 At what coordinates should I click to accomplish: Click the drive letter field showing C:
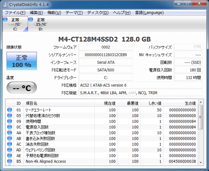coord(106,77)
